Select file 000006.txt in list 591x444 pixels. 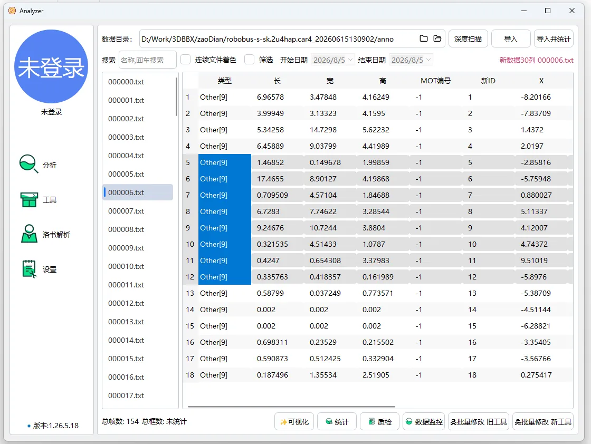click(138, 192)
